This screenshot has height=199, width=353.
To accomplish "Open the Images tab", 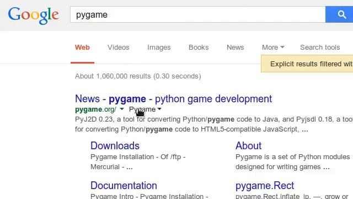I will (x=159, y=48).
